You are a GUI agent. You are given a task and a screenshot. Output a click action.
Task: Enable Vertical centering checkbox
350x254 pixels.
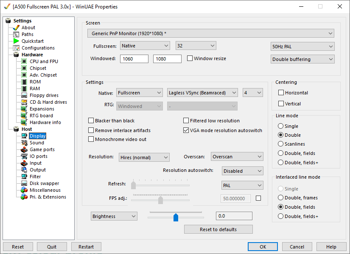[x=281, y=104]
